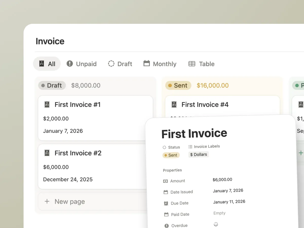Click the Overdue exclamation icon
This screenshot has width=304, height=228.
166,226
